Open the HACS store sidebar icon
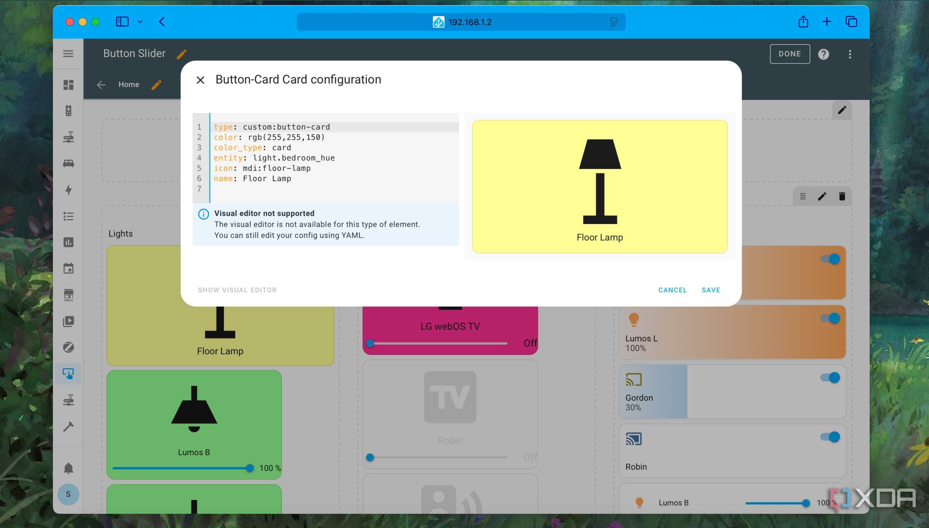Image resolution: width=929 pixels, height=528 pixels. point(68,295)
